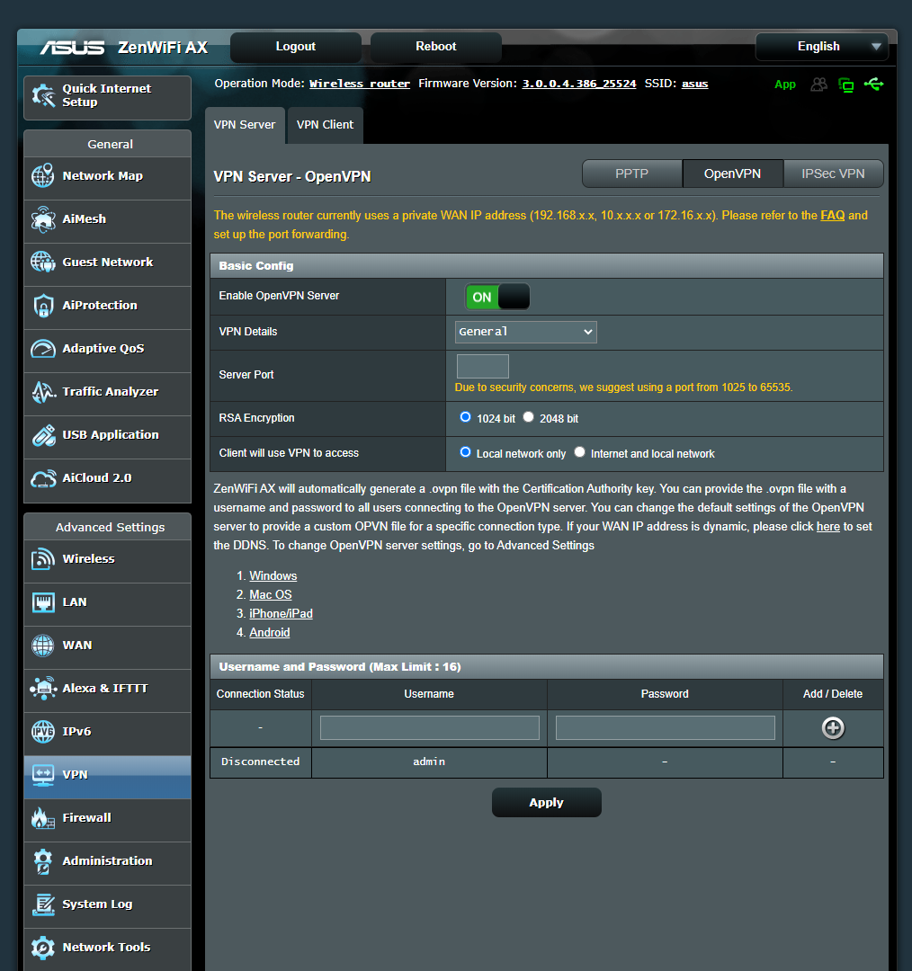Screen dimensions: 912x971
Task: Click the AiProtection shield icon
Action: click(43, 306)
